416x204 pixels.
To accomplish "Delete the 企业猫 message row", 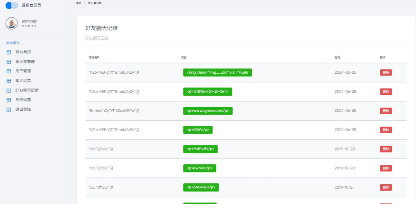I will pos(386,92).
